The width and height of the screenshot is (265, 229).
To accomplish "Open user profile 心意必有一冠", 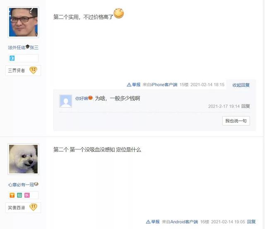I will pos(23,184).
